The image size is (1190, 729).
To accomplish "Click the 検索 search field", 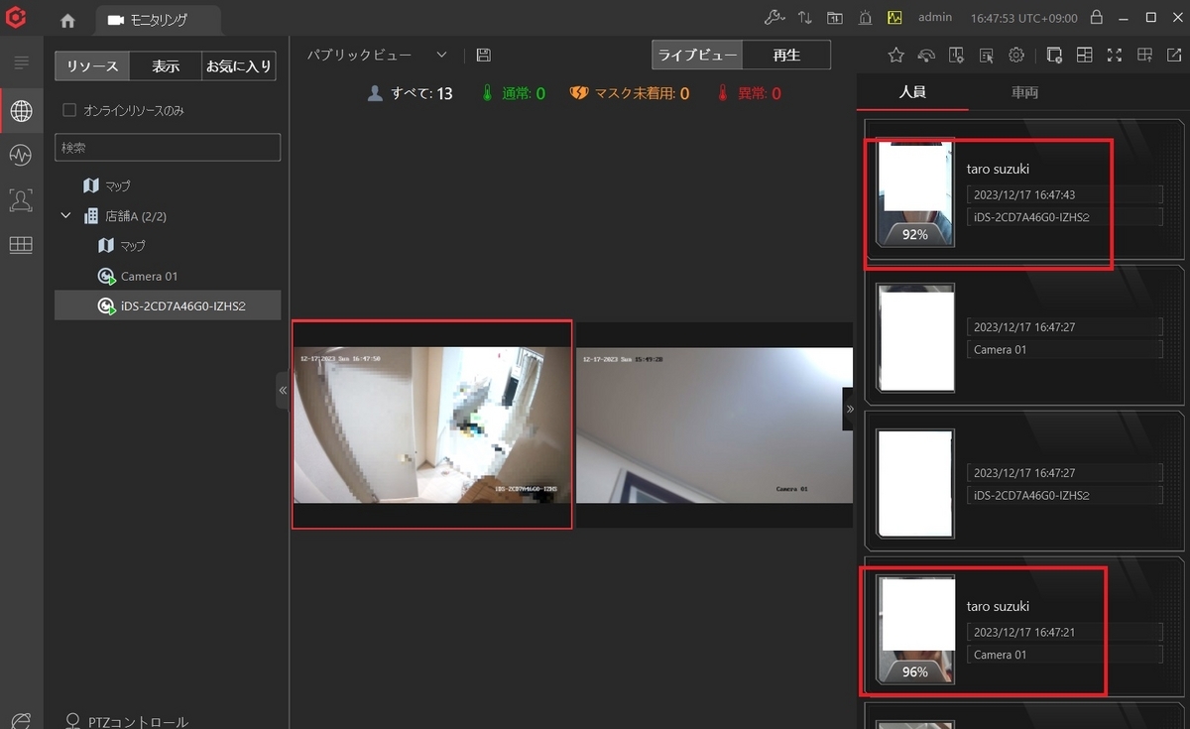I will [168, 147].
